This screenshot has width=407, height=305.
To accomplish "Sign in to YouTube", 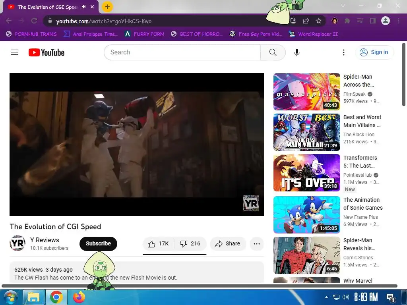I will click(374, 52).
